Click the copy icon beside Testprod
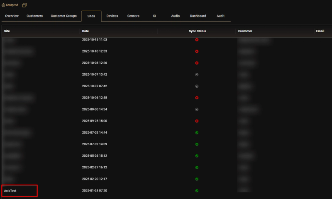332x199 pixels. (x=24, y=5)
